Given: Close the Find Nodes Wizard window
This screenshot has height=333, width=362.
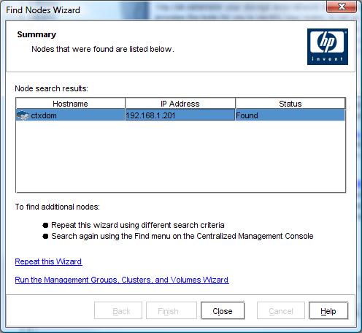Looking at the screenshot, I should (342, 7).
